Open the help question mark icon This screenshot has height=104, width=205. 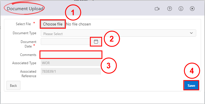[x=170, y=9]
